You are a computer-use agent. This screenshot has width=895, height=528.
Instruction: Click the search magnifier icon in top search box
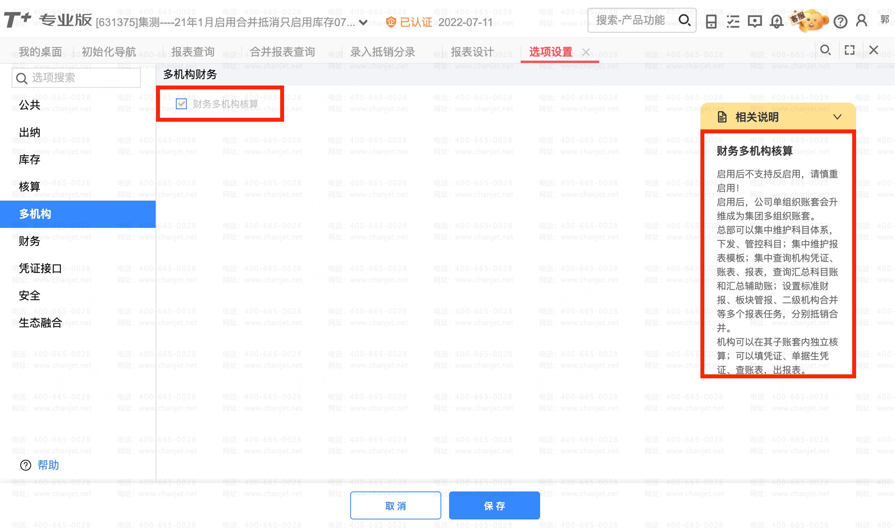pyautogui.click(x=684, y=20)
